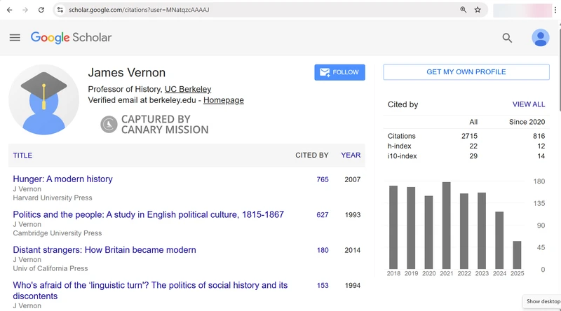561x311 pixels.
Task: Click the 627 citations count
Action: (x=323, y=215)
